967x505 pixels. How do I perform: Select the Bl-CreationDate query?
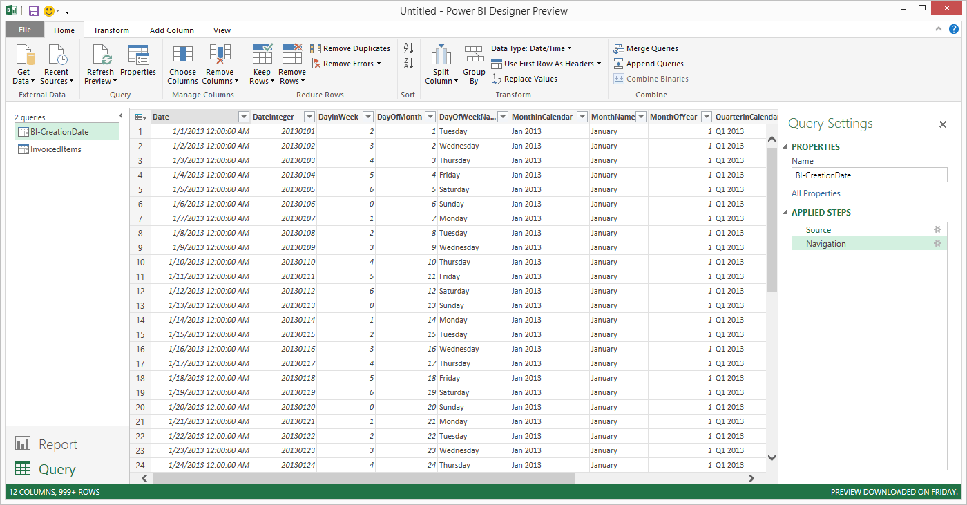click(x=66, y=131)
